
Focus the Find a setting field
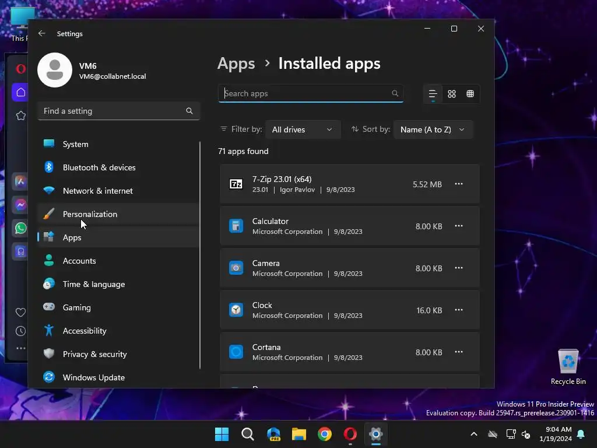[x=119, y=111]
